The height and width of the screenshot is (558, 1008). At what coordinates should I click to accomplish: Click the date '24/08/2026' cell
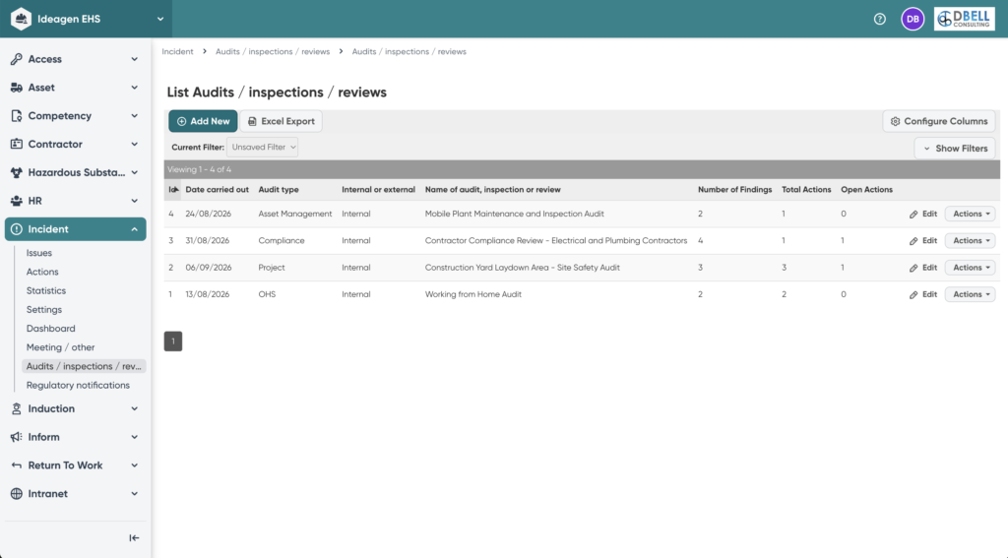click(x=208, y=215)
